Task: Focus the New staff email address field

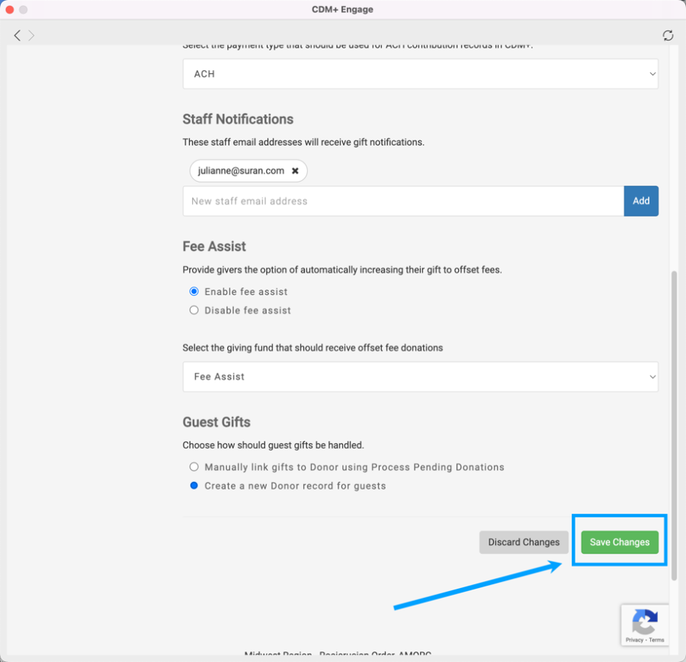Action: point(403,201)
